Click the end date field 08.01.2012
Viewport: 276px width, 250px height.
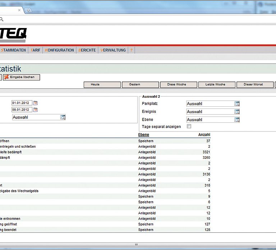pyautogui.click(x=22, y=110)
